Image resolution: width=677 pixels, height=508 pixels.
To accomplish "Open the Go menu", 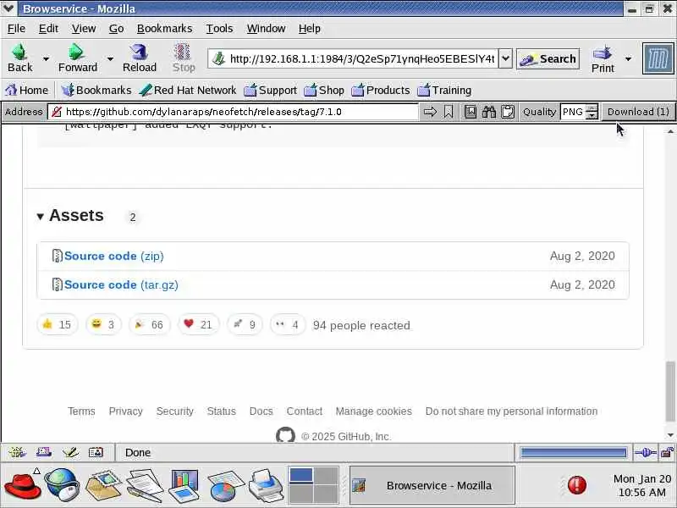I will click(116, 29).
